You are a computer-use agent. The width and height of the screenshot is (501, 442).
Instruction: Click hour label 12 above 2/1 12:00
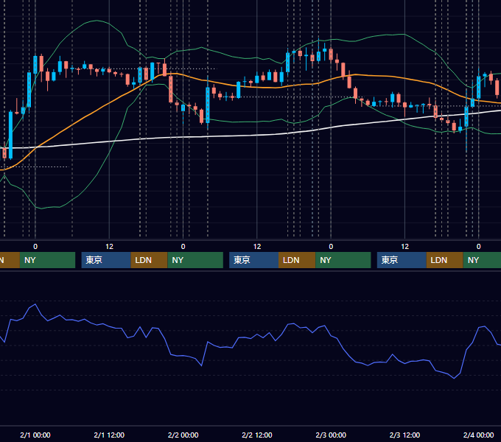point(109,247)
